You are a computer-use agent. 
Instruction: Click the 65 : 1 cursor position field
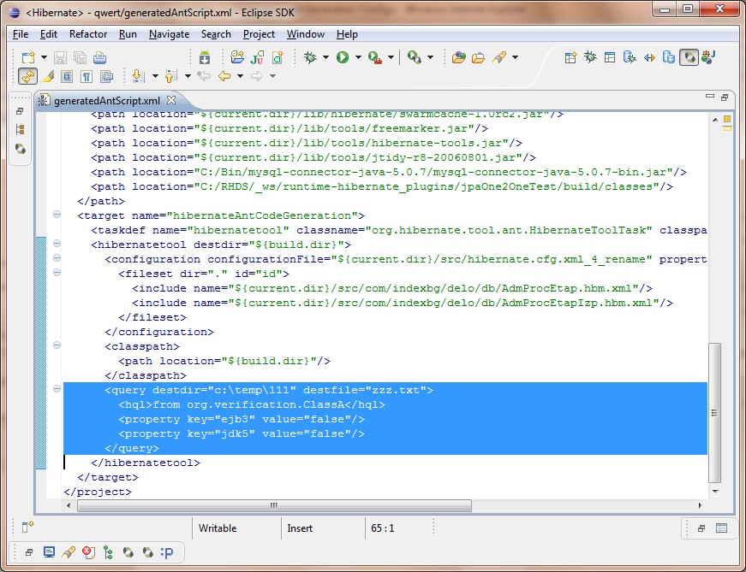pos(383,528)
